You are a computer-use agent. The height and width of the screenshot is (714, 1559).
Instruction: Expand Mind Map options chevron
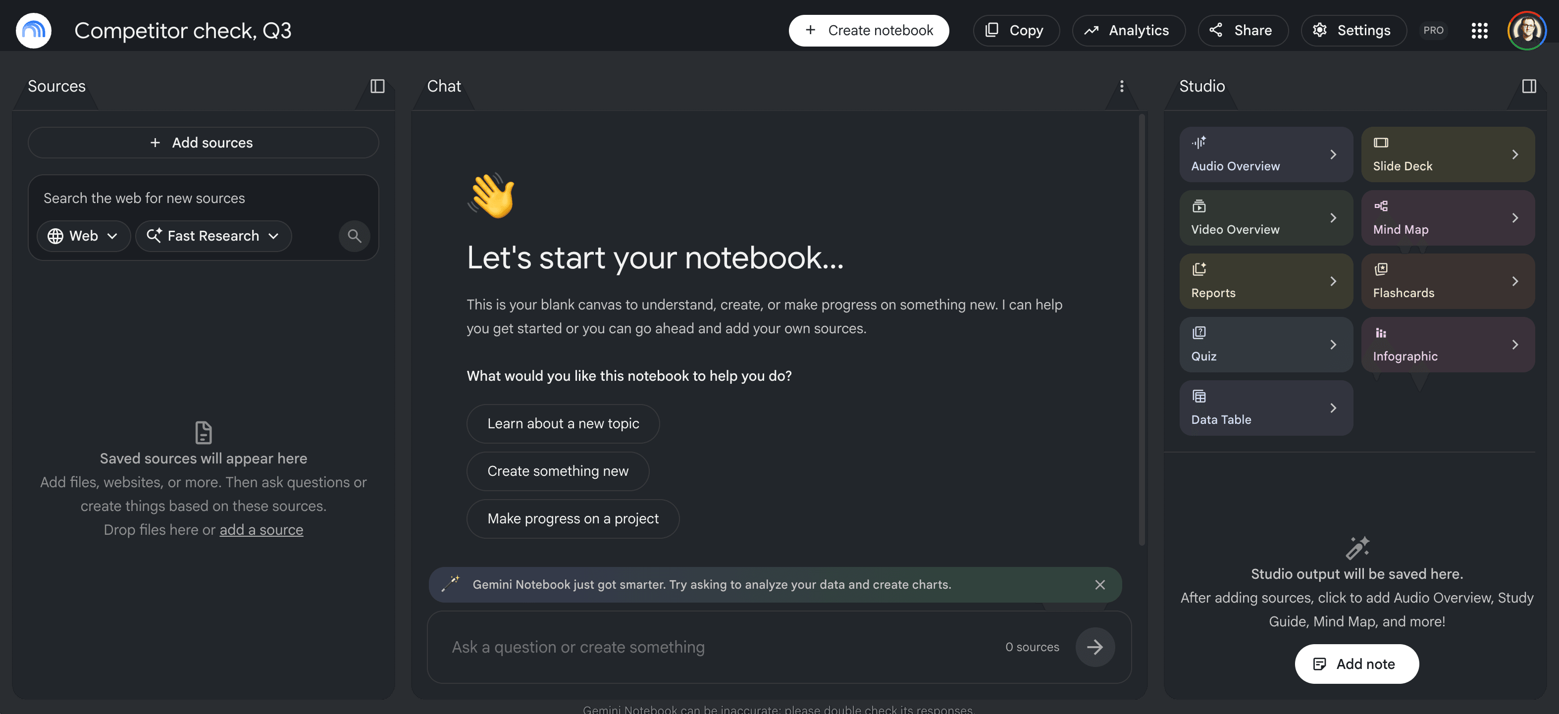(1514, 218)
